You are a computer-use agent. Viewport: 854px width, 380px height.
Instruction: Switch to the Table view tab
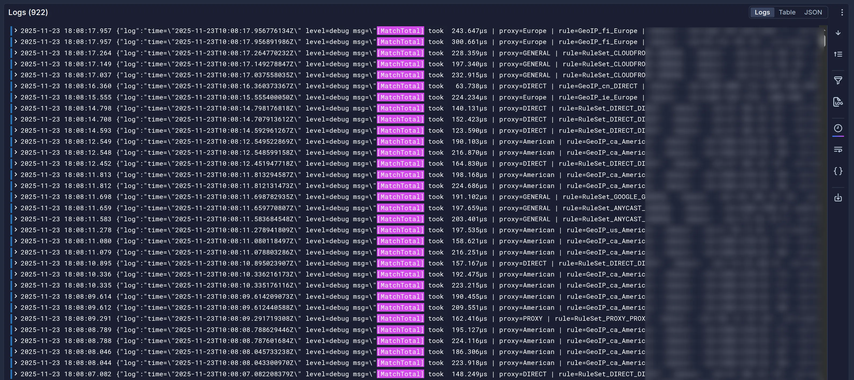click(x=787, y=12)
